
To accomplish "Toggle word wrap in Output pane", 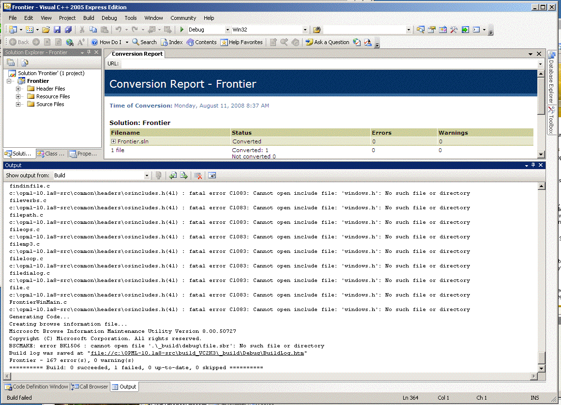I will pyautogui.click(x=212, y=175).
